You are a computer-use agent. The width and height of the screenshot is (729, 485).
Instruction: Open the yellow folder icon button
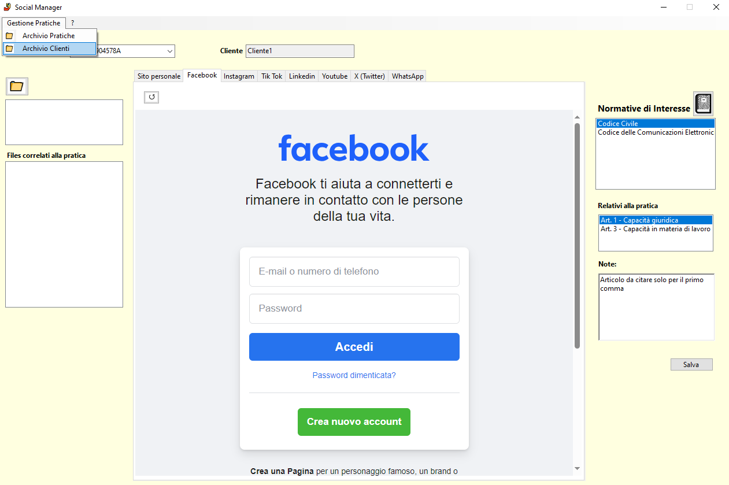[17, 86]
